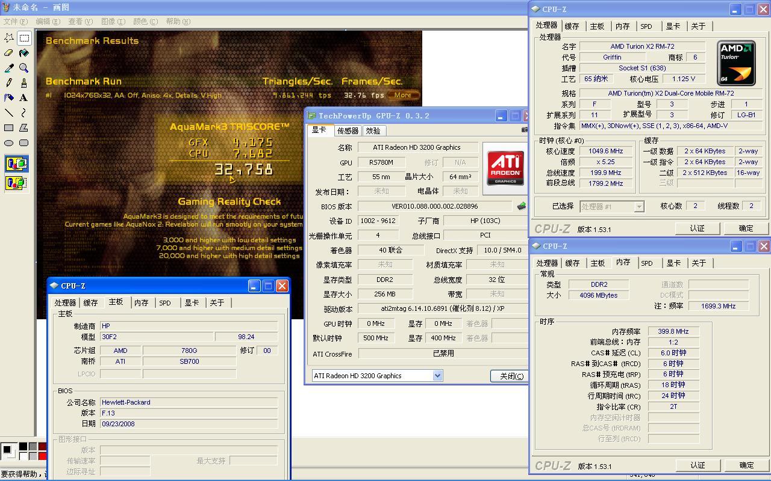Click the Socket S1 (638) package value
The width and height of the screenshot is (771, 481).
point(642,68)
